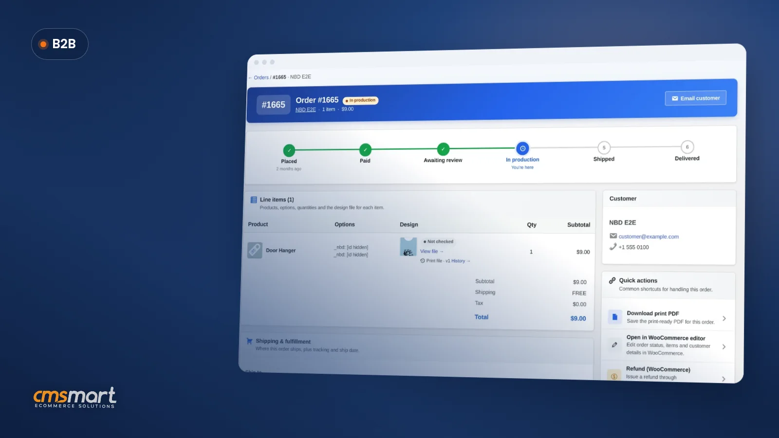779x438 pixels.
Task: Click the Placed step checkmark circle
Action: [289, 150]
